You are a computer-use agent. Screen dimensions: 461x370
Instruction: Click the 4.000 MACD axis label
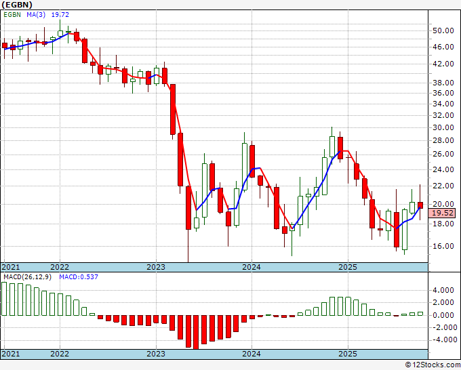point(443,290)
